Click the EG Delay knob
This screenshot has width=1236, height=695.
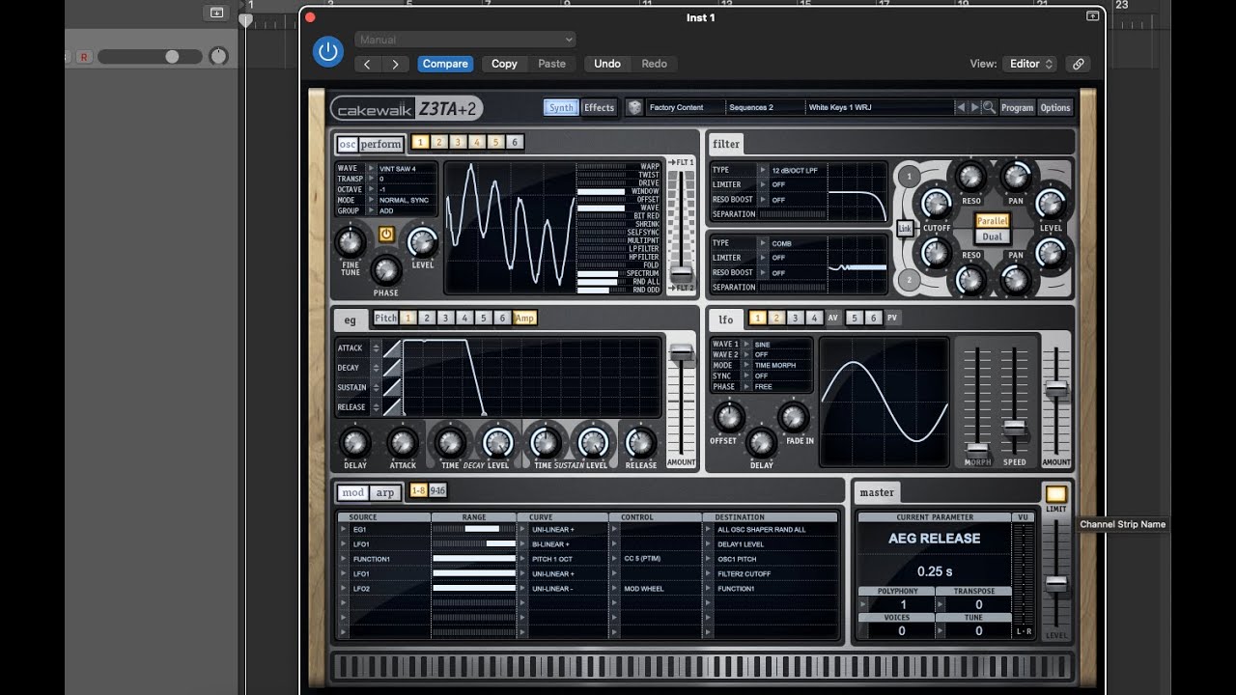point(354,443)
